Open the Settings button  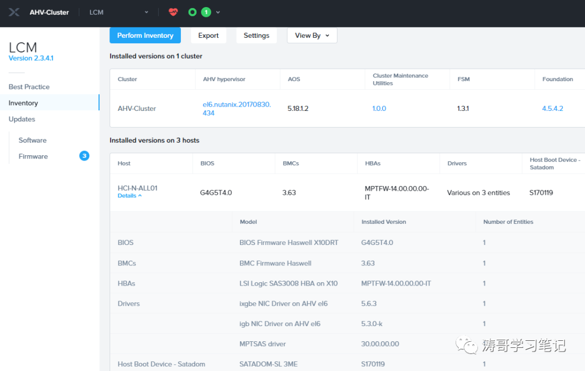point(256,35)
